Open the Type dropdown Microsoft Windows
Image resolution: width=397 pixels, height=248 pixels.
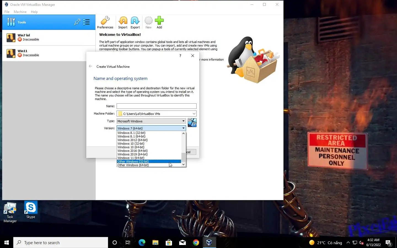[151, 121]
